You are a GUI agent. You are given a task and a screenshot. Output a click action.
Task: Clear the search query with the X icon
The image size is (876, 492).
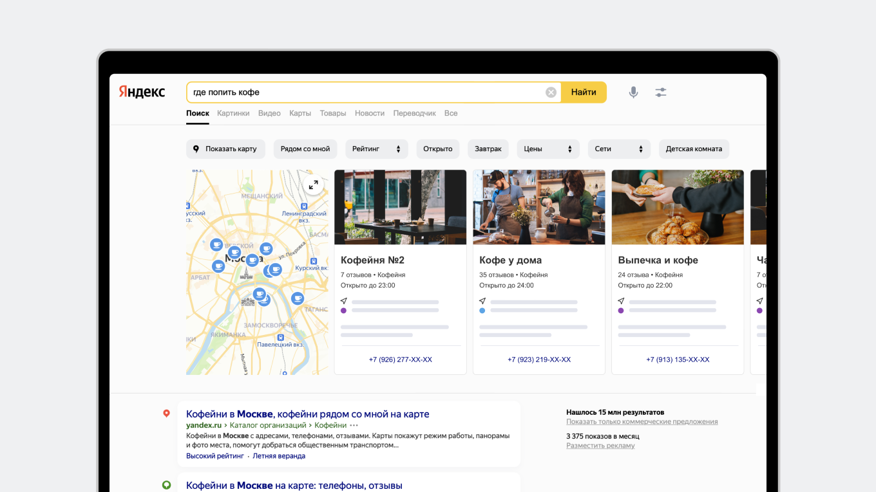coord(551,93)
